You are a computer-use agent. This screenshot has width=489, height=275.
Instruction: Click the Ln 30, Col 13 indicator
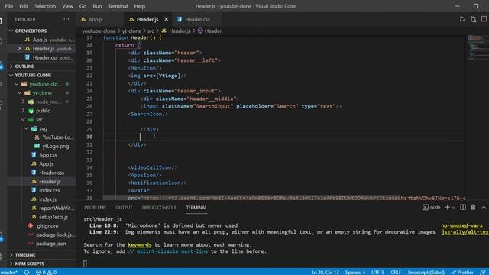325,272
